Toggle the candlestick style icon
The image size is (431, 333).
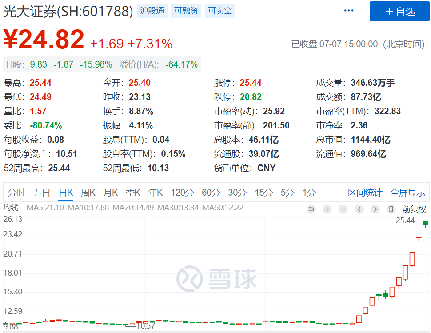click(x=391, y=209)
